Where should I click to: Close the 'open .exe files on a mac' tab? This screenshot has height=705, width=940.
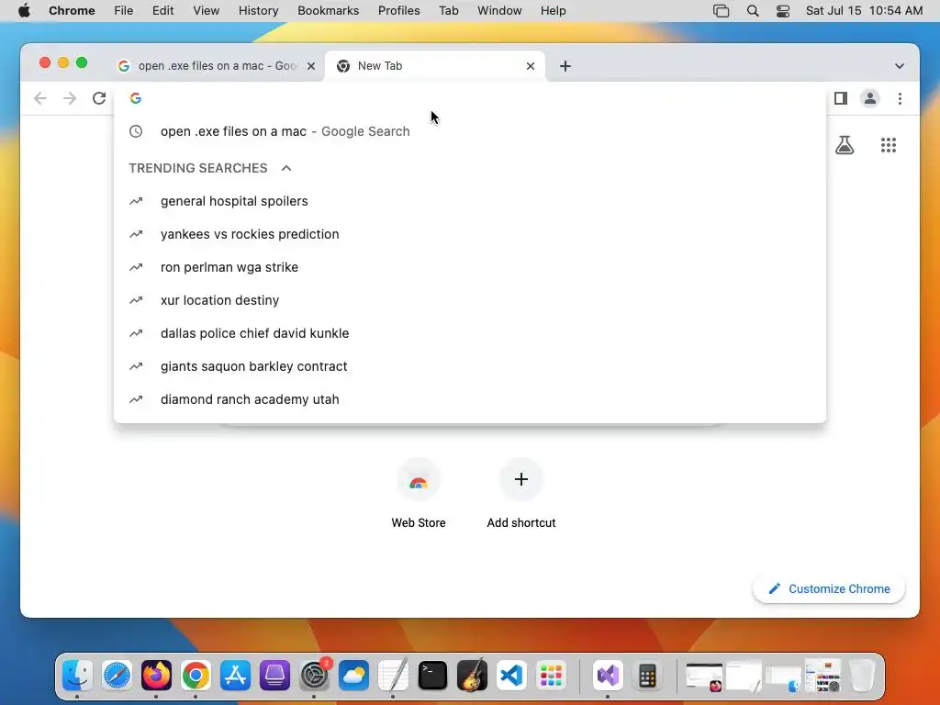(311, 66)
